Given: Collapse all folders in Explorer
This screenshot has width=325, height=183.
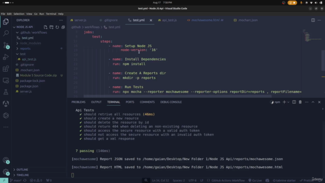Looking at the screenshot, I should coord(63,27).
